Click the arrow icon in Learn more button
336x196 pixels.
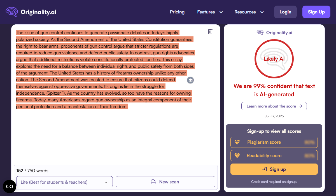tap(300, 106)
